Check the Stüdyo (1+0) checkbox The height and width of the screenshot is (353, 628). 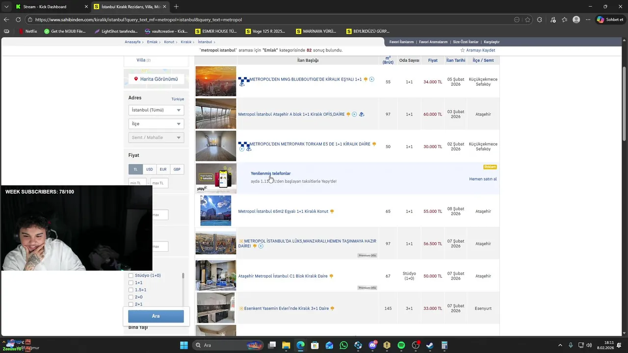(x=131, y=276)
